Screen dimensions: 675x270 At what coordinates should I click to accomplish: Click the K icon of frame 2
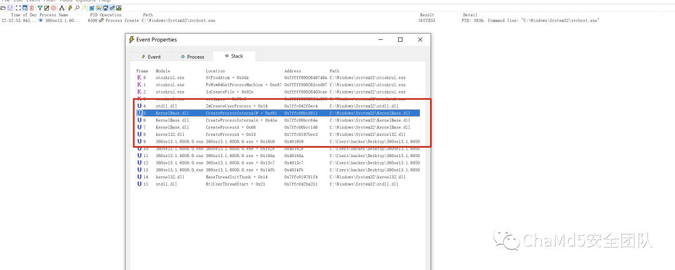pyautogui.click(x=139, y=92)
